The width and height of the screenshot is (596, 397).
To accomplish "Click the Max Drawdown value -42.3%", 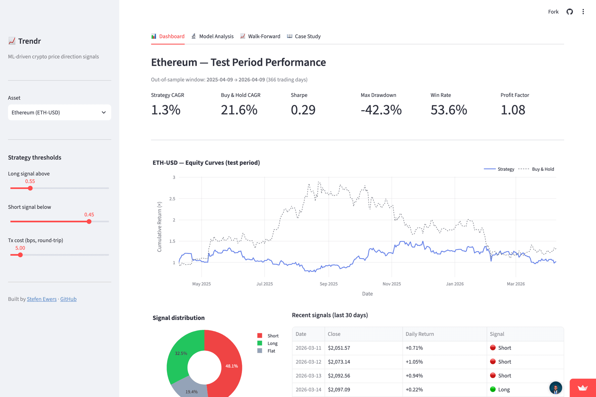I will tap(381, 110).
